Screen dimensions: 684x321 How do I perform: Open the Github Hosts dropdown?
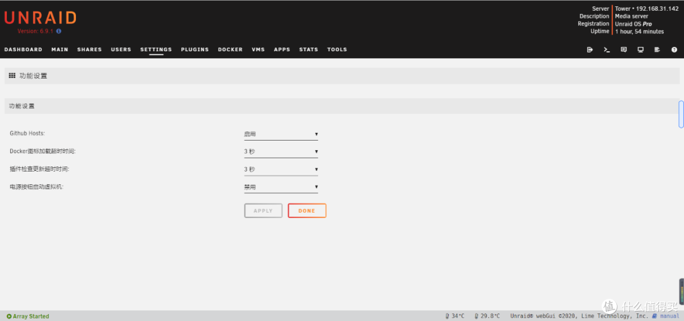point(281,134)
